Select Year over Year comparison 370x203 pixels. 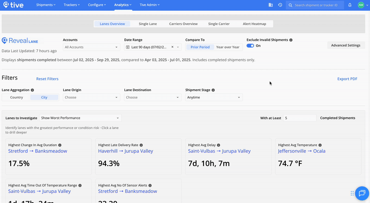(228, 47)
